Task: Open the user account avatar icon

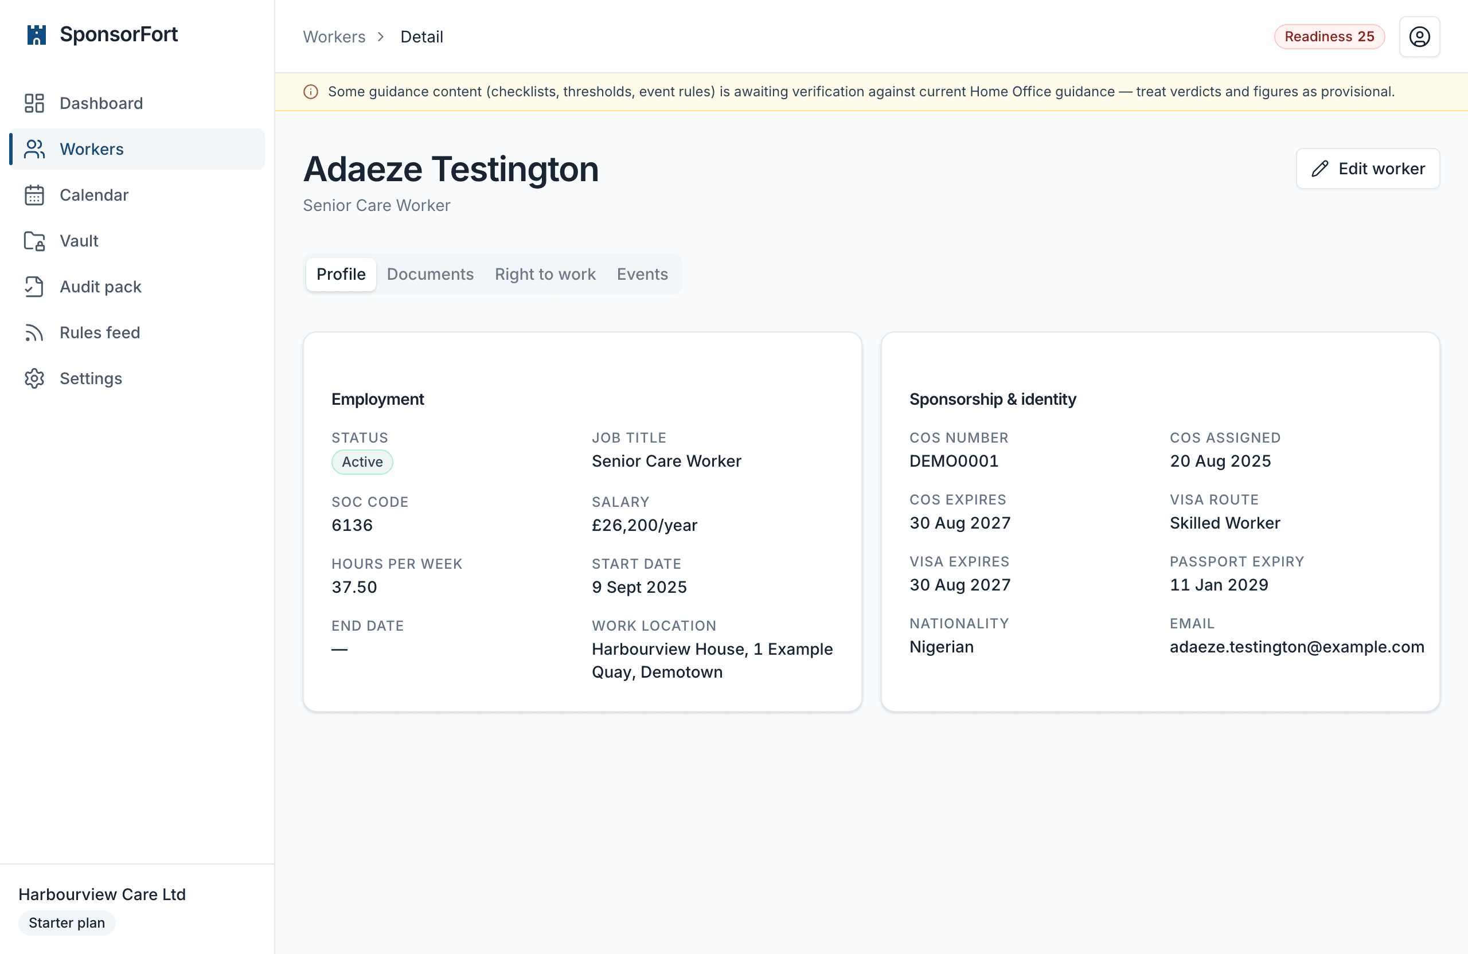Action: (x=1419, y=36)
